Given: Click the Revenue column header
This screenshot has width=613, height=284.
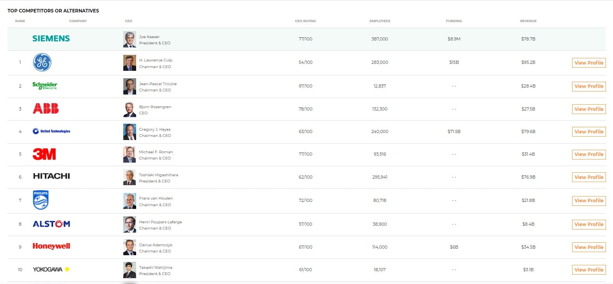Looking at the screenshot, I should coord(528,21).
